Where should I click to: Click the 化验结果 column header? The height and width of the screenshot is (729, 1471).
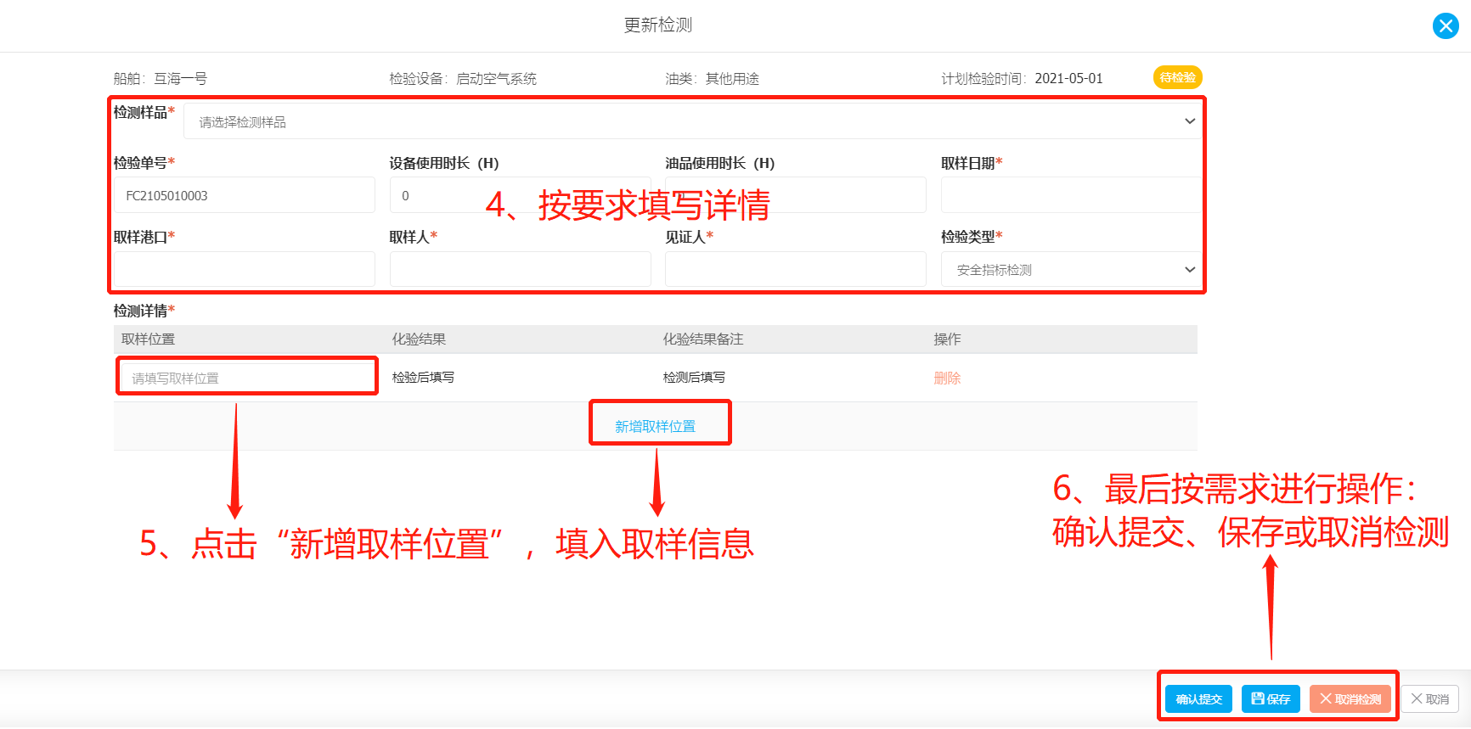pyautogui.click(x=419, y=339)
